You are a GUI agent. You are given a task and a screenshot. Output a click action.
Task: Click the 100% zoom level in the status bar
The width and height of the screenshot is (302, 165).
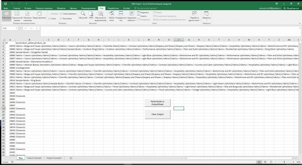pos(298,162)
